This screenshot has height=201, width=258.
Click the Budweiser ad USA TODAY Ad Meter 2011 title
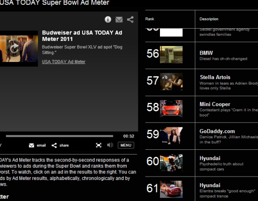point(82,36)
